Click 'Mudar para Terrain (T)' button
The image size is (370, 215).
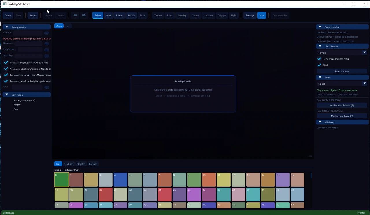click(x=342, y=105)
